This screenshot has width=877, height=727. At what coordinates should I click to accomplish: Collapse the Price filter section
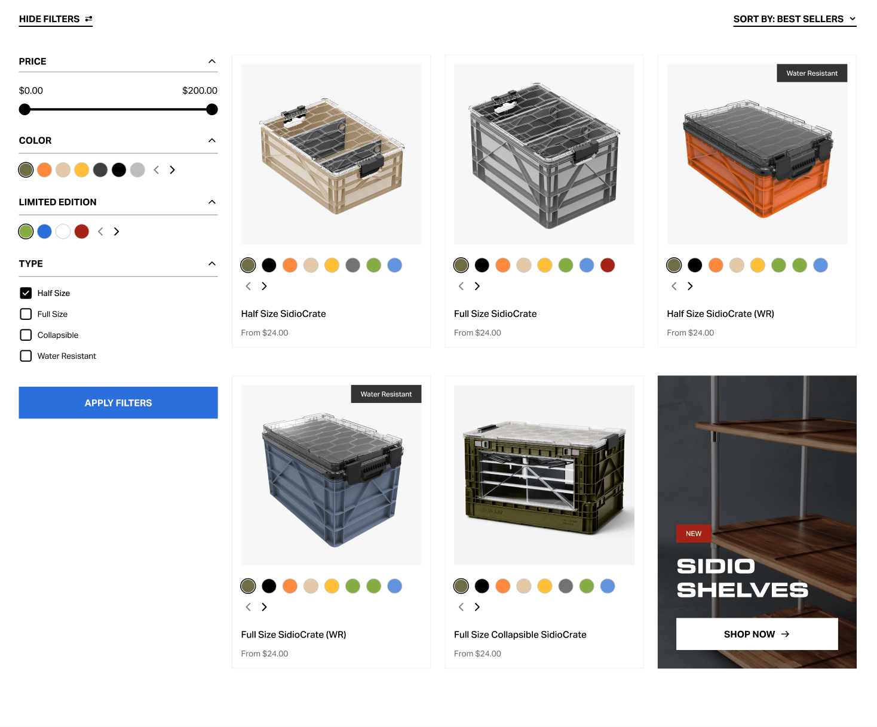pos(212,61)
